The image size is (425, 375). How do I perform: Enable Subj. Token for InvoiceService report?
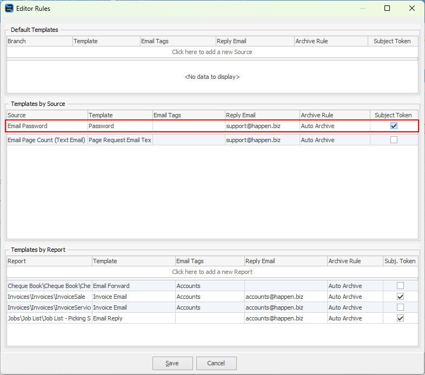(400, 307)
